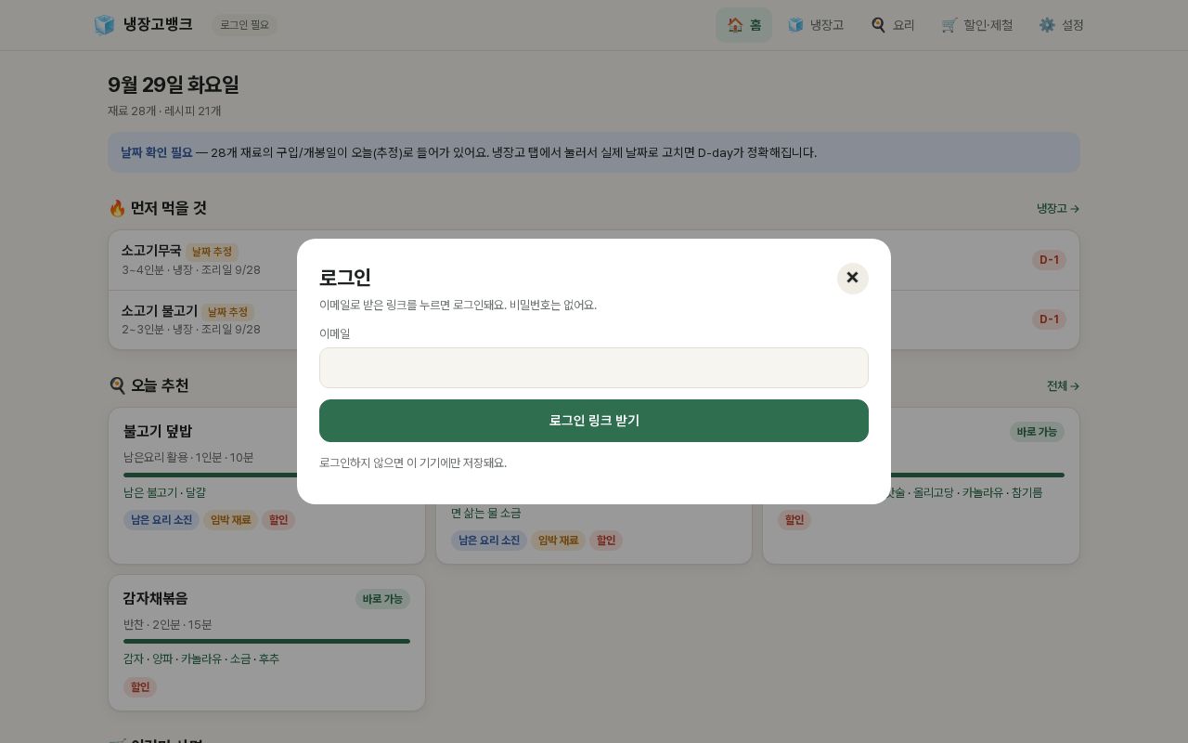The image size is (1188, 743).
Task: Click the 남은 불고기 · 달걀 ingredients line
Action: click(164, 493)
